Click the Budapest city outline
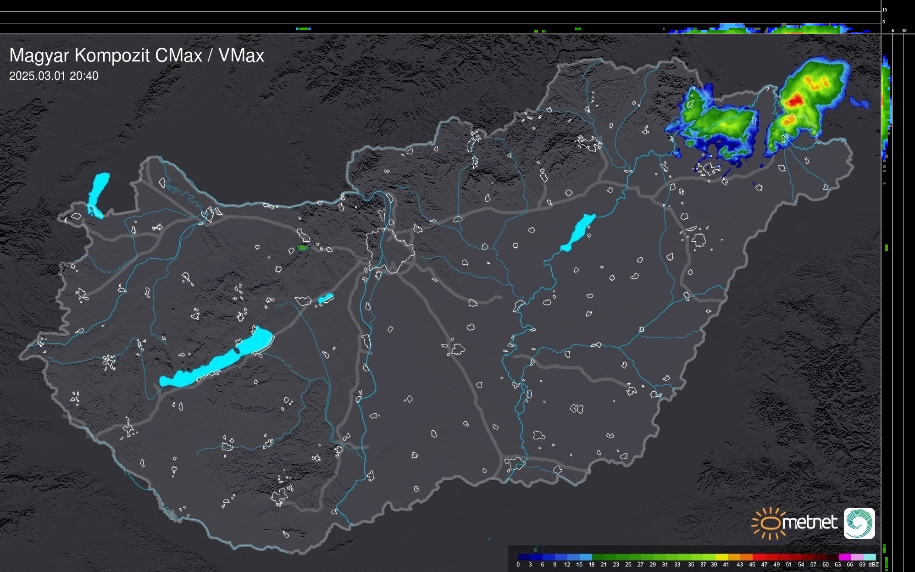 tap(390, 250)
